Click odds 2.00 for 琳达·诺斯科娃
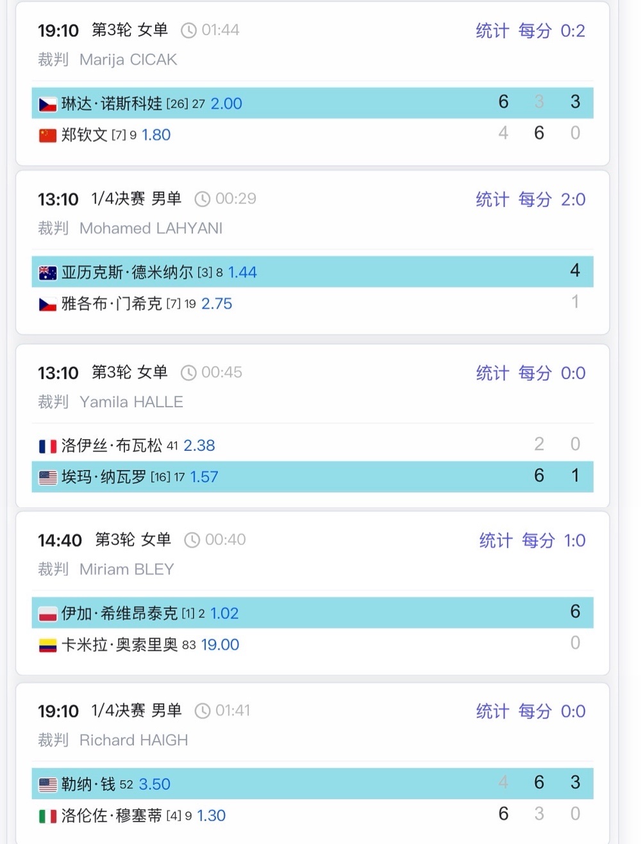 pos(226,104)
